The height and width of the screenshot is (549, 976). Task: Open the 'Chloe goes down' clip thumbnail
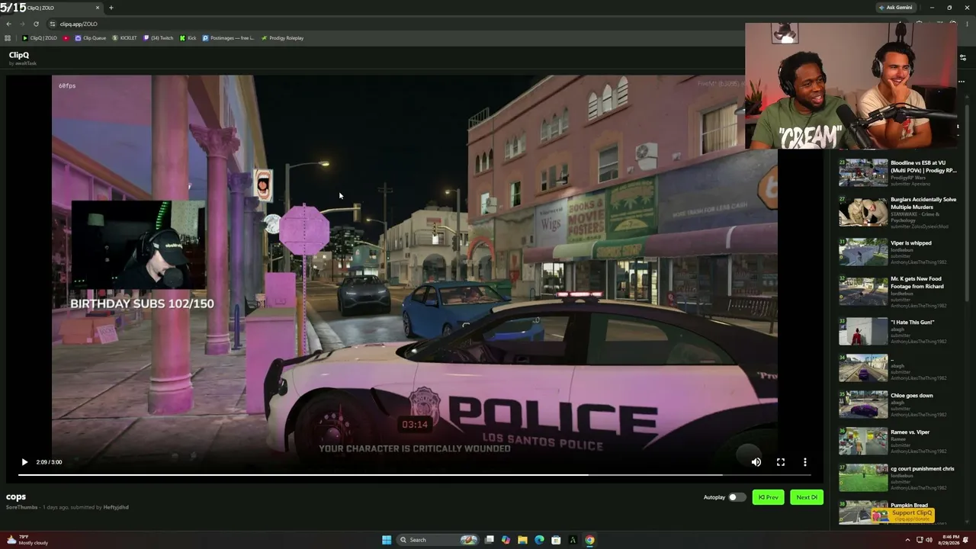pyautogui.click(x=863, y=405)
